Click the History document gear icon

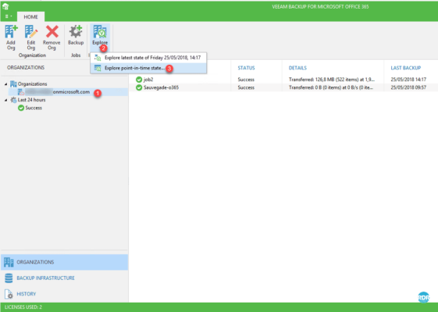coord(9,294)
